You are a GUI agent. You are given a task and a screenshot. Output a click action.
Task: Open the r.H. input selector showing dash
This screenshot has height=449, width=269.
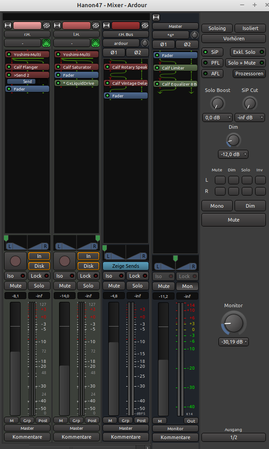point(22,43)
